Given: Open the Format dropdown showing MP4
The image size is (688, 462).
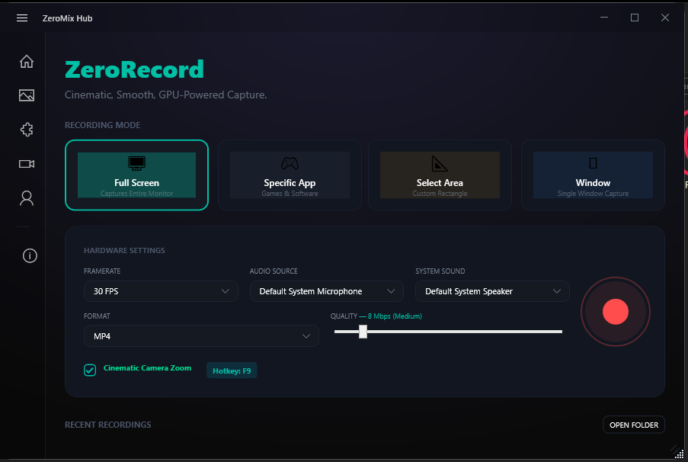Looking at the screenshot, I should 201,336.
